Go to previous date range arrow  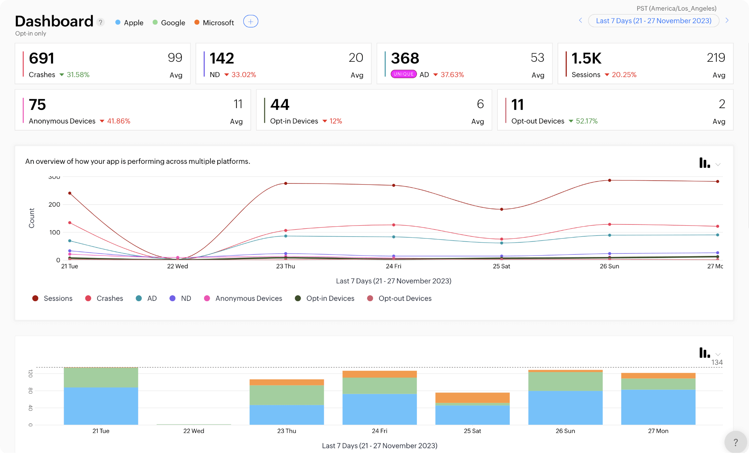pyautogui.click(x=580, y=20)
